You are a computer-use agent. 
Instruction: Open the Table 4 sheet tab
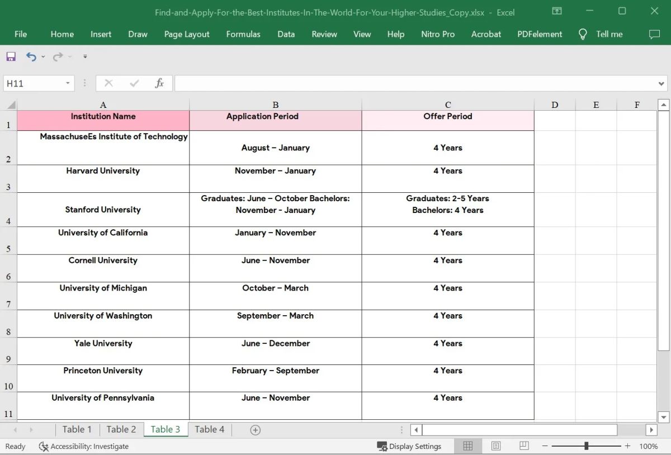209,429
